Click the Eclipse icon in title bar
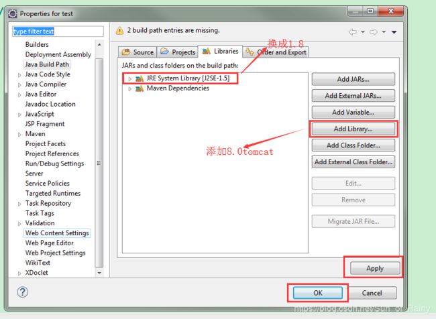Image resolution: width=436 pixels, height=319 pixels. point(13,13)
